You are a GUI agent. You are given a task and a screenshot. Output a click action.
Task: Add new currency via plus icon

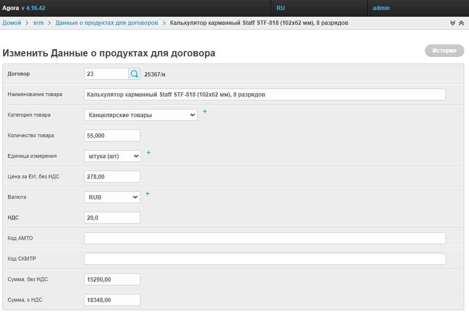(x=147, y=194)
